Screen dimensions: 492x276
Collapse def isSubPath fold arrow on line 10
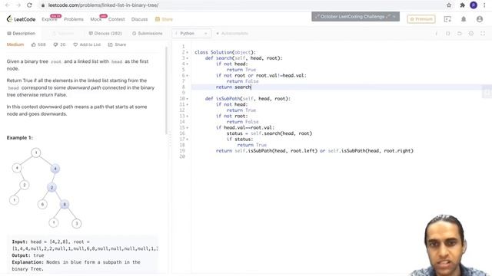click(188, 99)
